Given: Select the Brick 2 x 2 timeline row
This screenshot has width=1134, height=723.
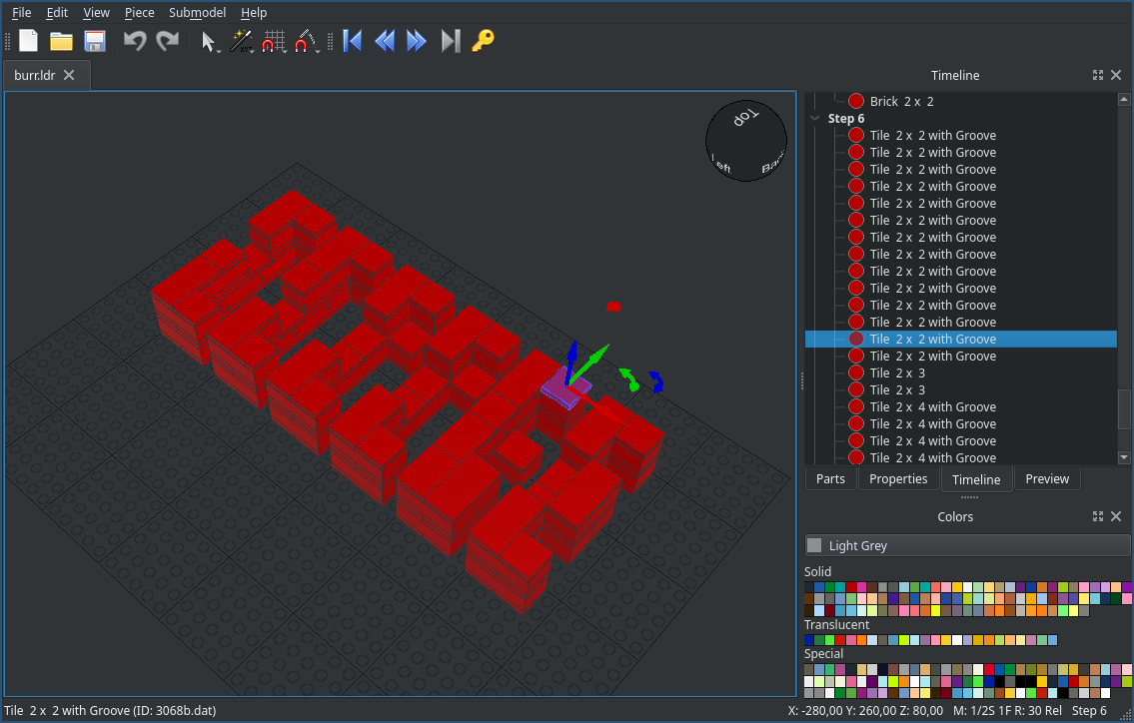Looking at the screenshot, I should (x=961, y=101).
